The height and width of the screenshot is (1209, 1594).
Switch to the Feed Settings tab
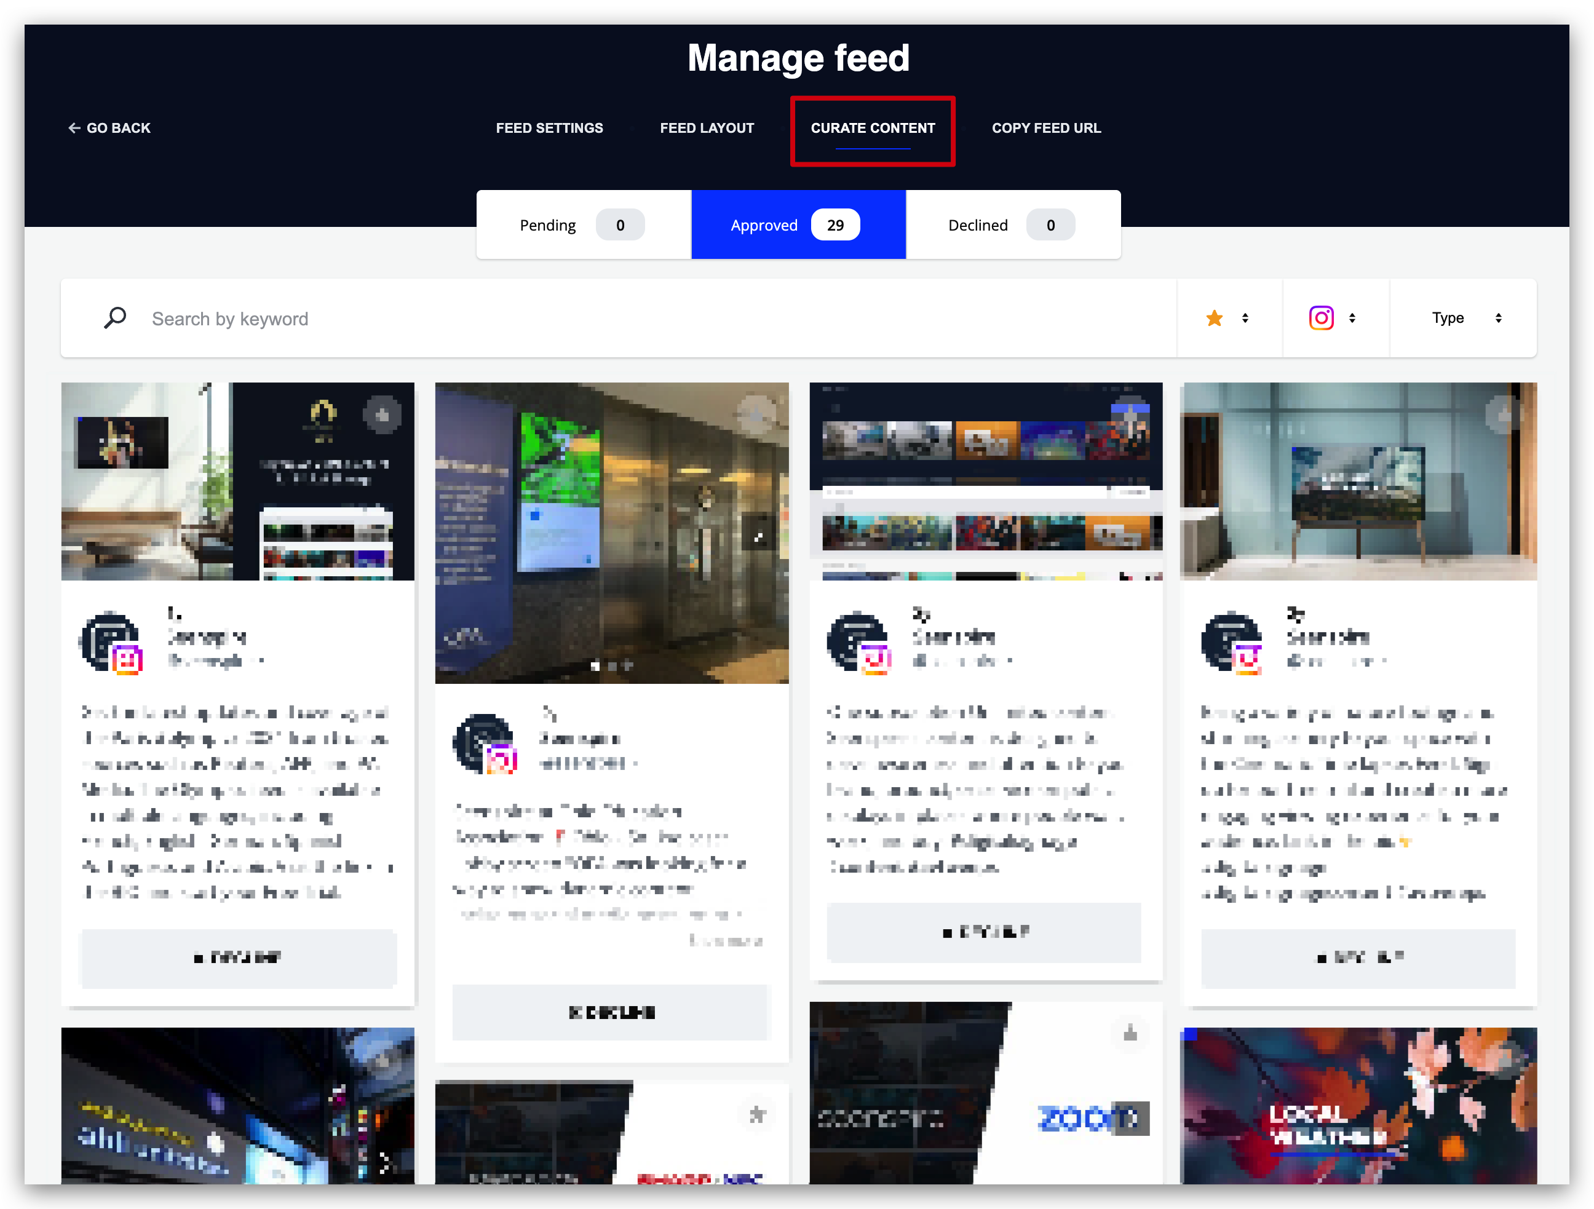549,129
